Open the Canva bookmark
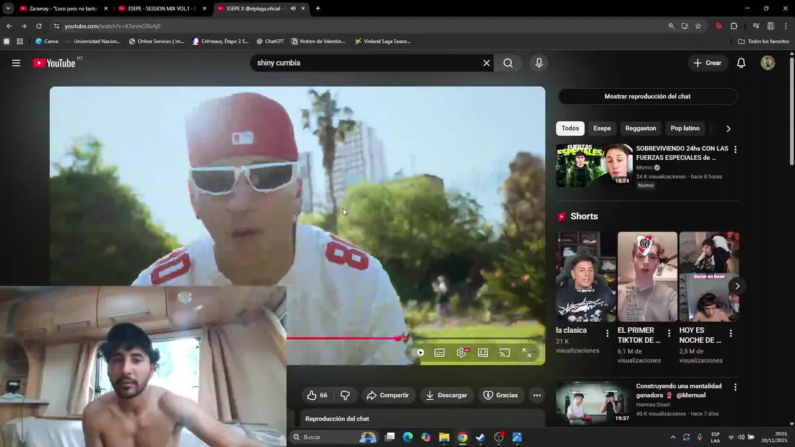This screenshot has height=447, width=795. coord(47,42)
